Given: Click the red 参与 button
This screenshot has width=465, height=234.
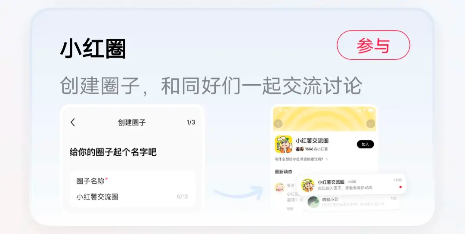Looking at the screenshot, I should click(x=373, y=45).
